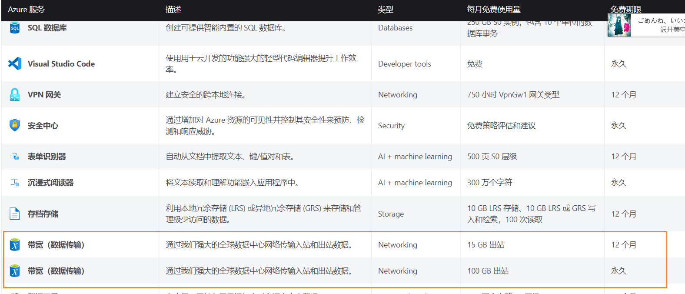Screen dimensions: 685x294
Task: Click 永久 in the 安全中心 row
Action: (x=619, y=126)
